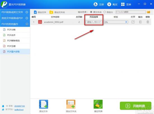Expand the PDF转换成其它文件 section
Viewport: 154px width, 114px height.
(x=15, y=12)
